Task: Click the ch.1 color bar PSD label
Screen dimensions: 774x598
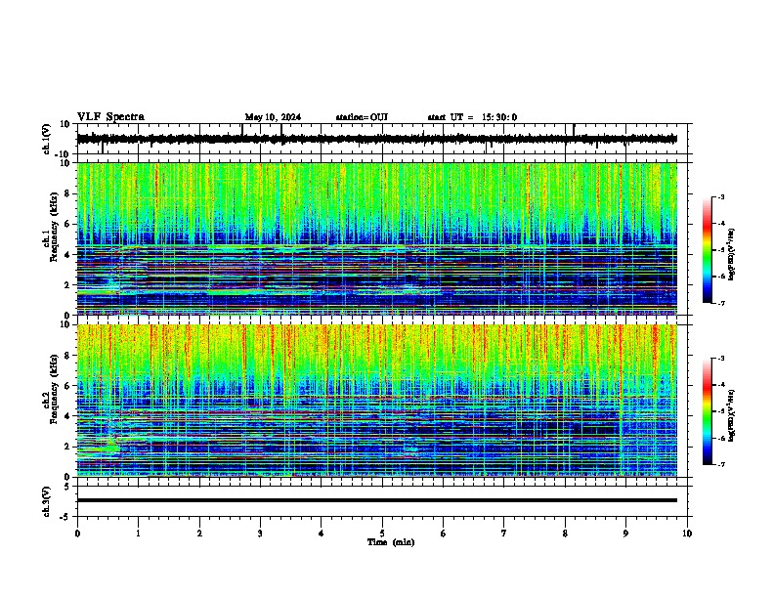Action: [731, 254]
